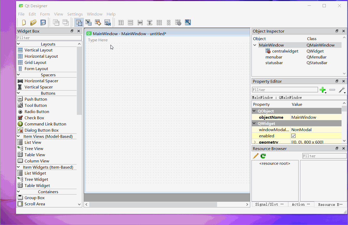
Task: Open the Form menu
Action: 45,14
